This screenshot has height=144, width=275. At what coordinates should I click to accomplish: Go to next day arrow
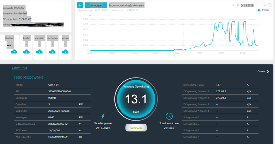[265, 5]
